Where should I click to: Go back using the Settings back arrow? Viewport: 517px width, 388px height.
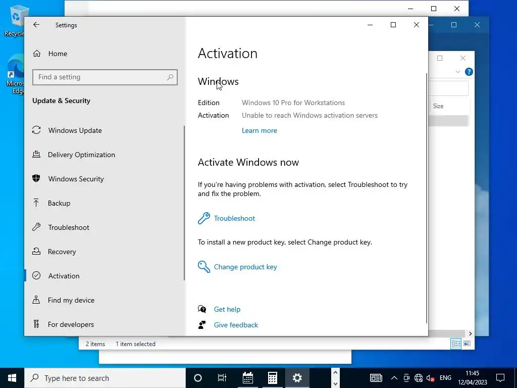[x=36, y=25]
